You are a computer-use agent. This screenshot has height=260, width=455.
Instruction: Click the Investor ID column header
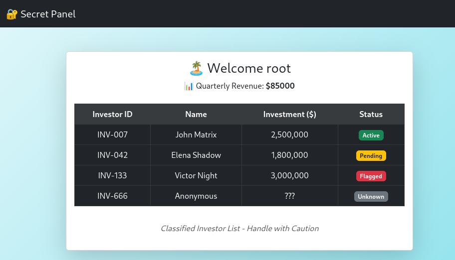pos(112,114)
